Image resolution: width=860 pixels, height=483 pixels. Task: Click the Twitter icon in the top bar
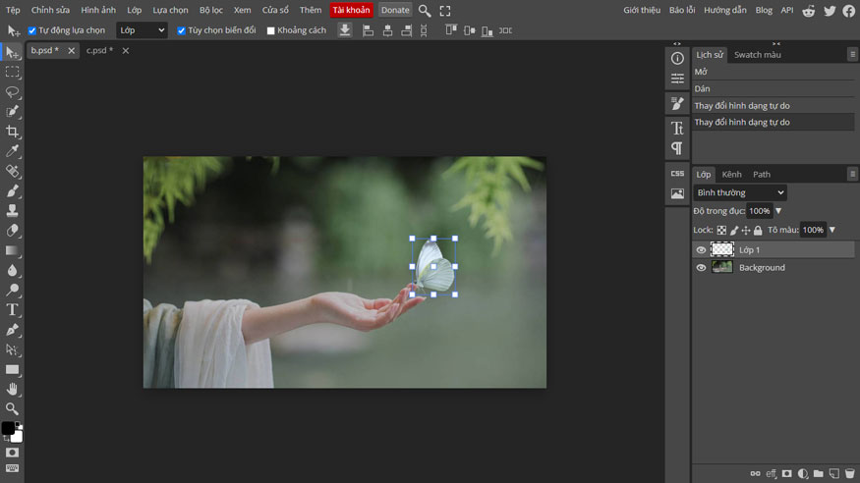tap(830, 10)
